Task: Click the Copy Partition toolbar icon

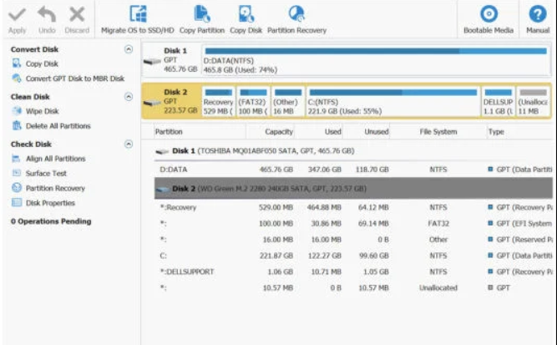Action: tap(202, 13)
